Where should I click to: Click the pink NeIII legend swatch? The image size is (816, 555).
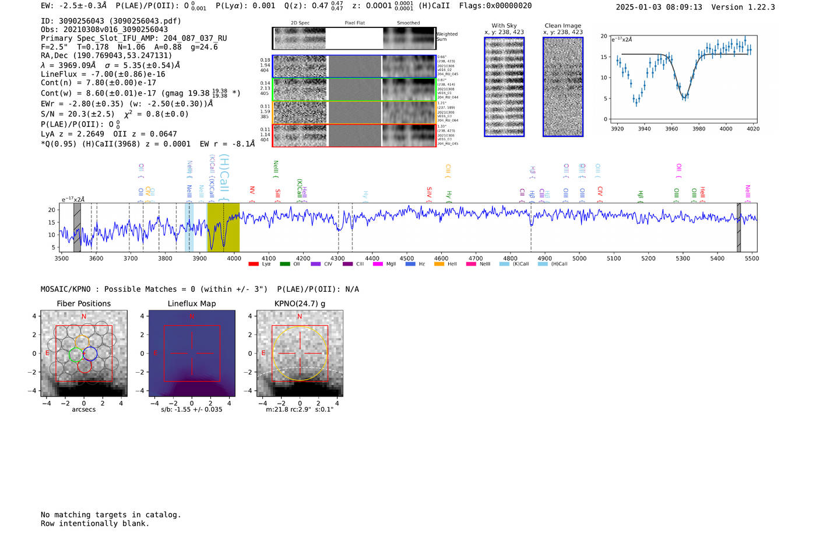pyautogui.click(x=471, y=264)
